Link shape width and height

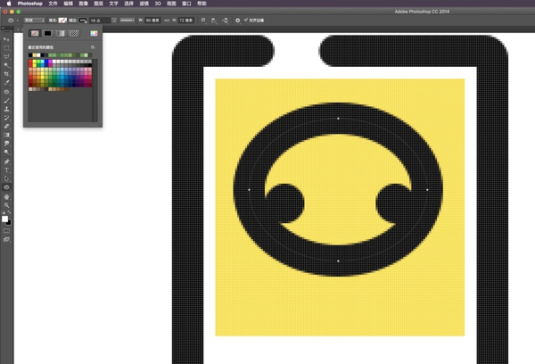pos(167,21)
